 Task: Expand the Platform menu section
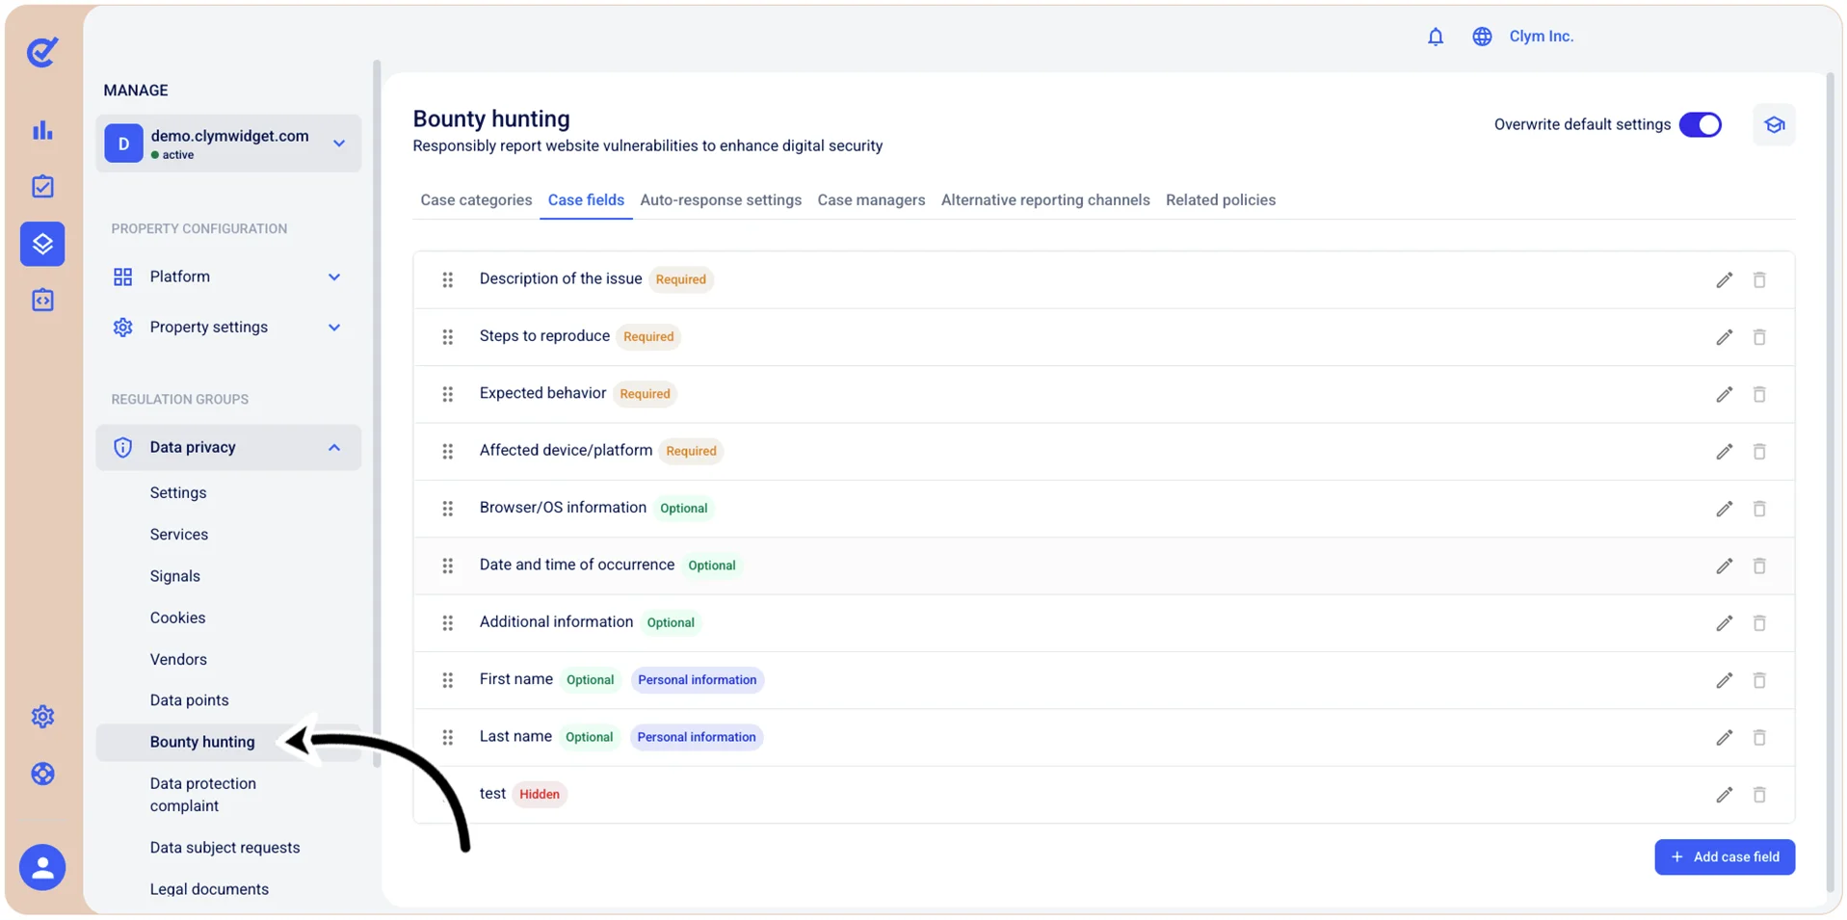333,277
